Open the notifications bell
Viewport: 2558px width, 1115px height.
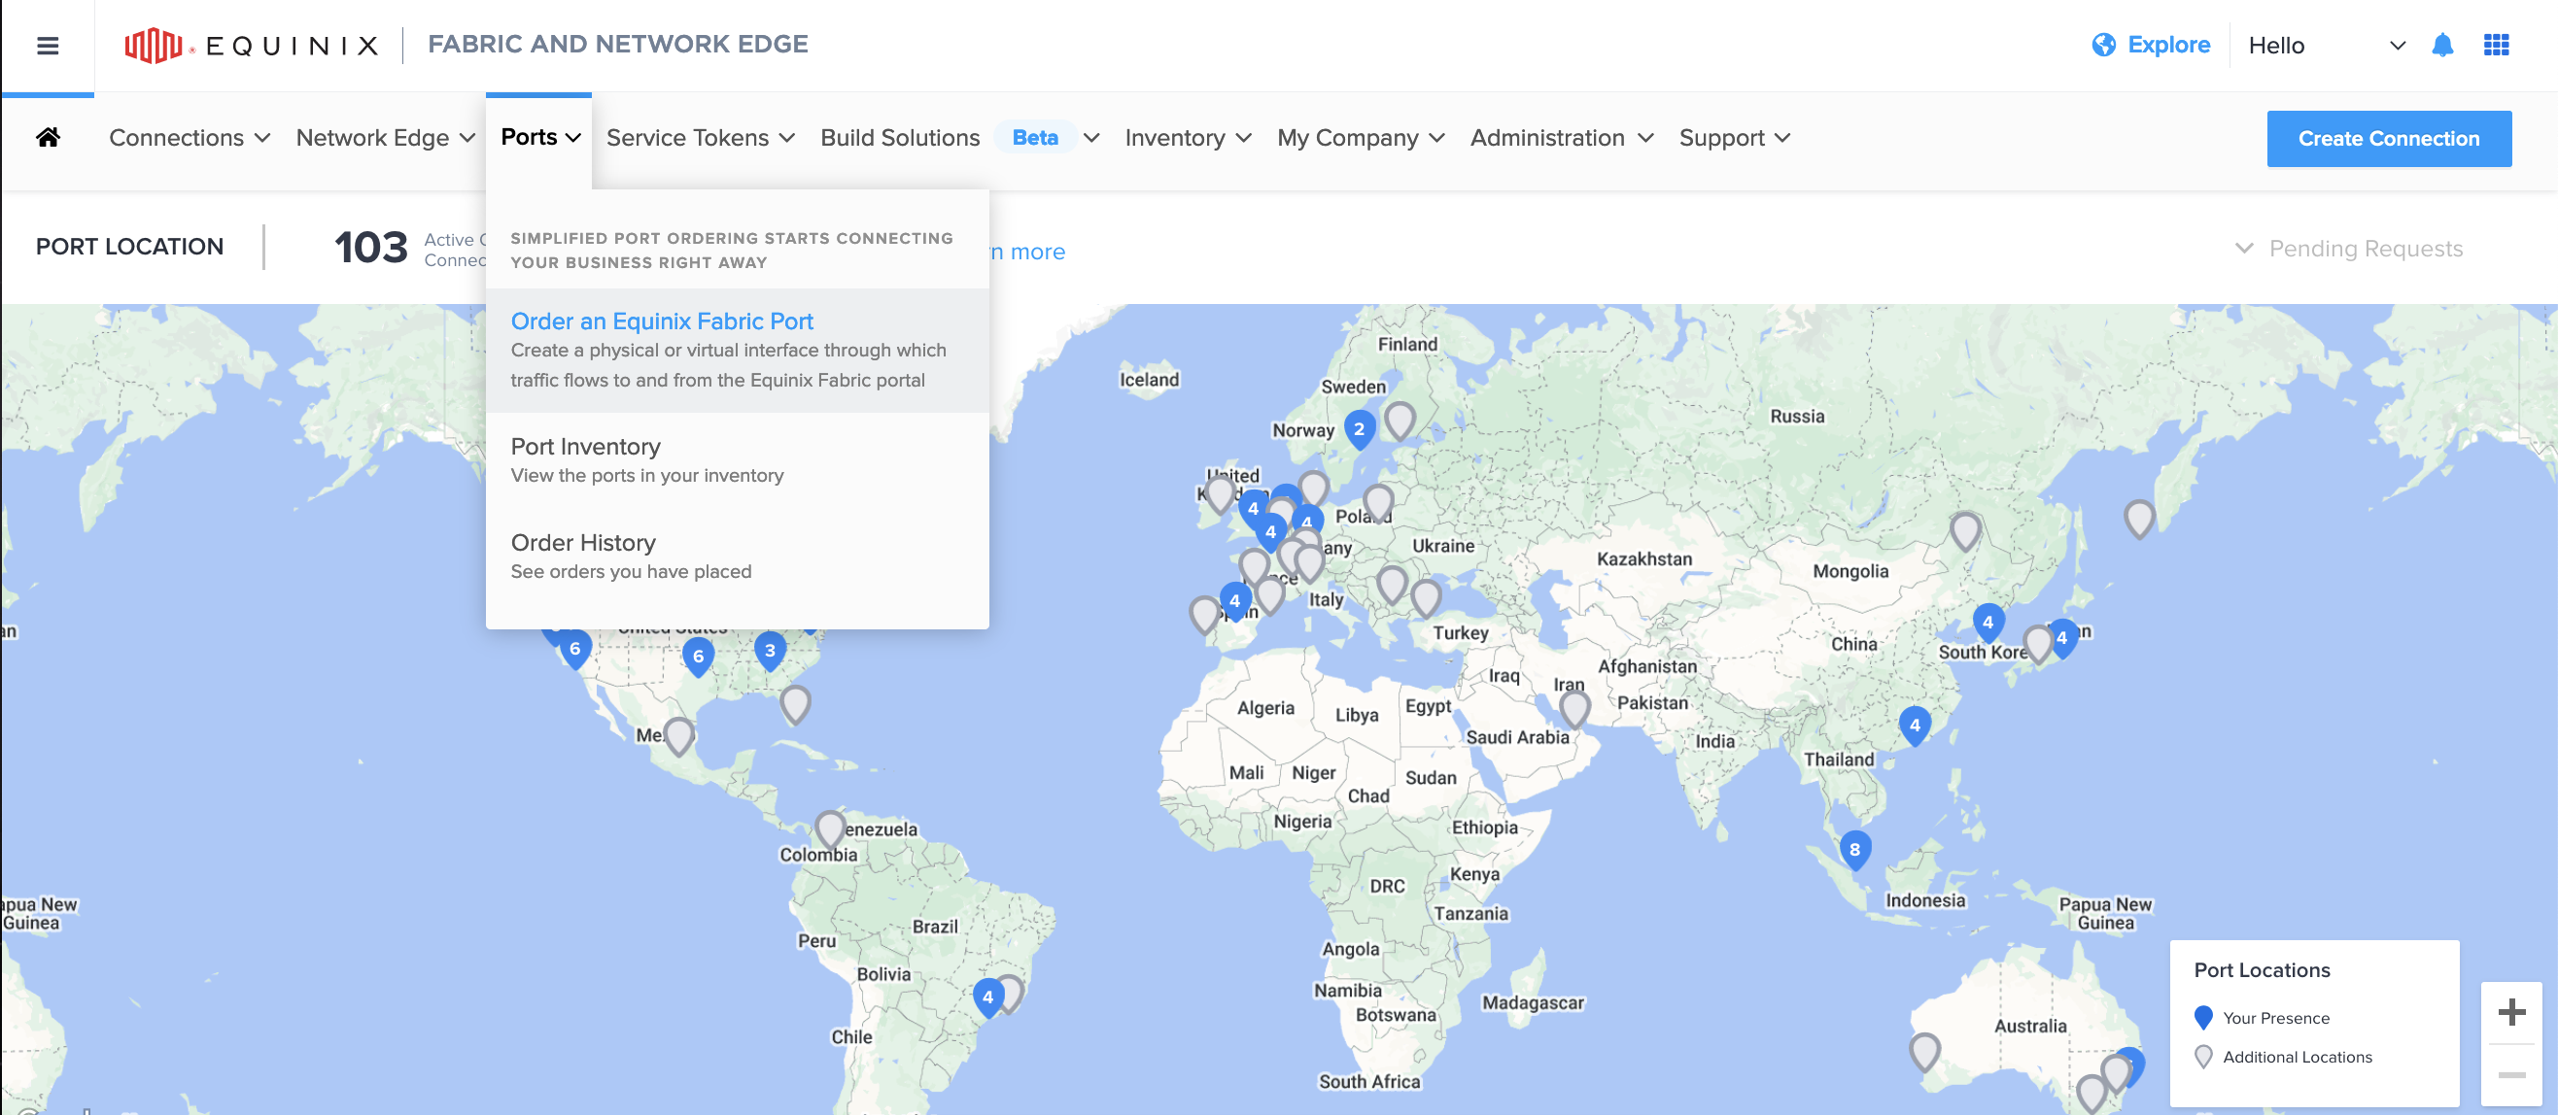click(x=2441, y=45)
